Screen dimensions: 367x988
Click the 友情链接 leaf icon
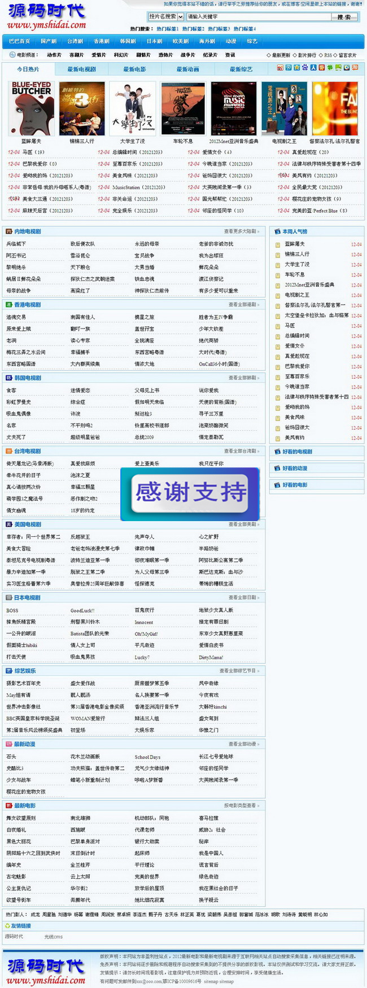click(7, 926)
